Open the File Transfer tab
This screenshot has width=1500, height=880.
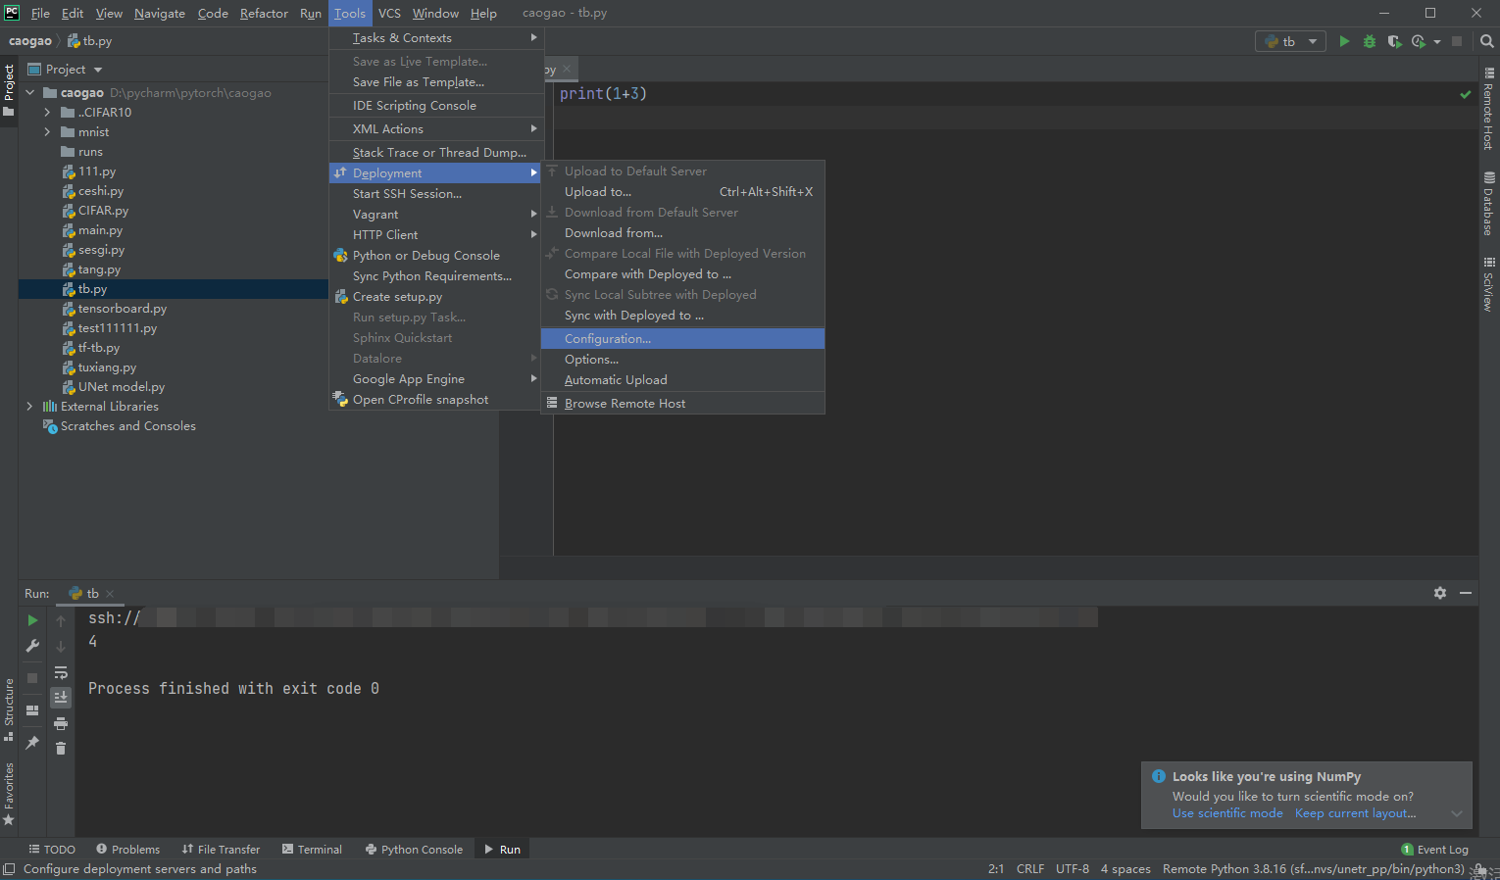[221, 850]
